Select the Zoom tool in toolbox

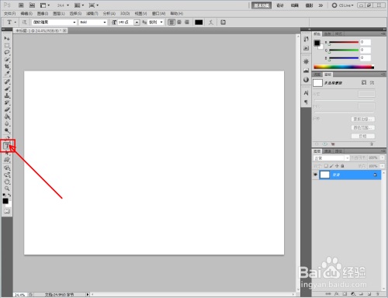coord(7,189)
